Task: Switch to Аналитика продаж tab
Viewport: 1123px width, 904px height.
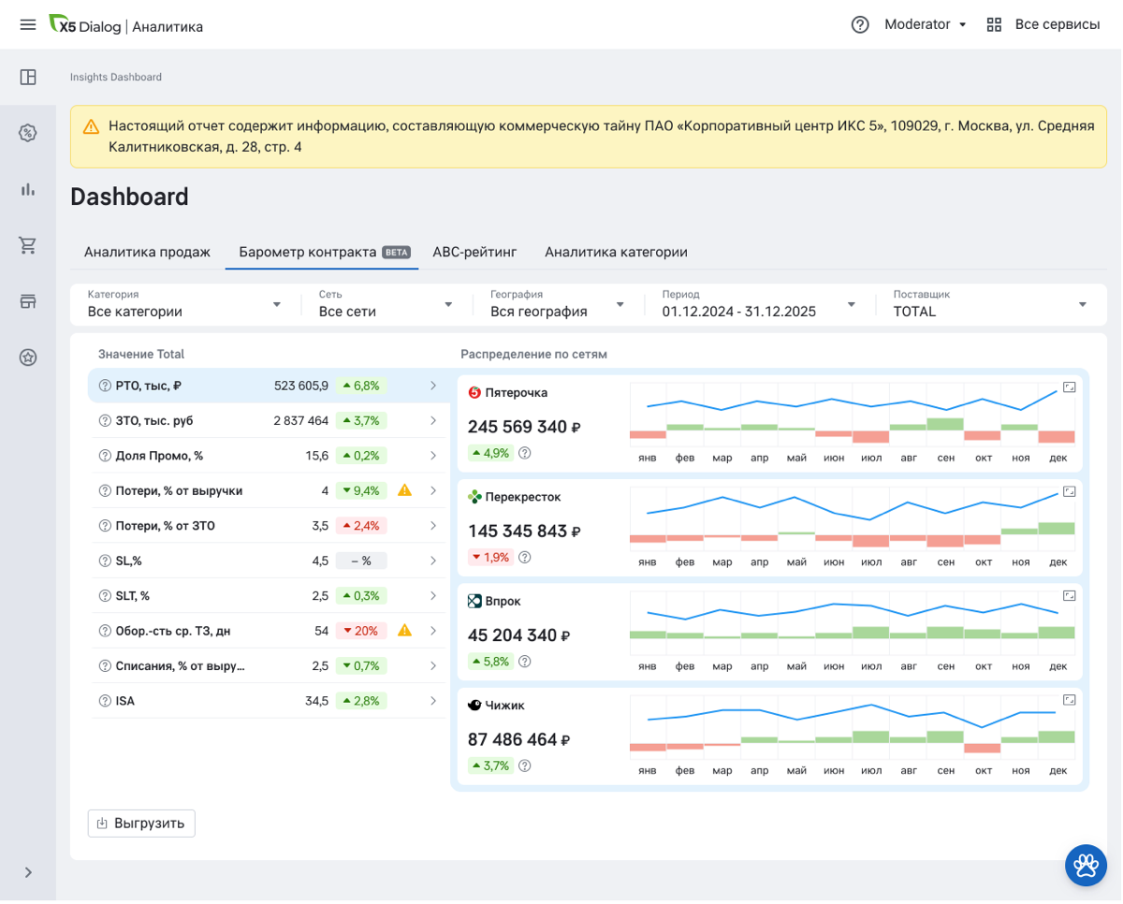Action: coord(147,252)
